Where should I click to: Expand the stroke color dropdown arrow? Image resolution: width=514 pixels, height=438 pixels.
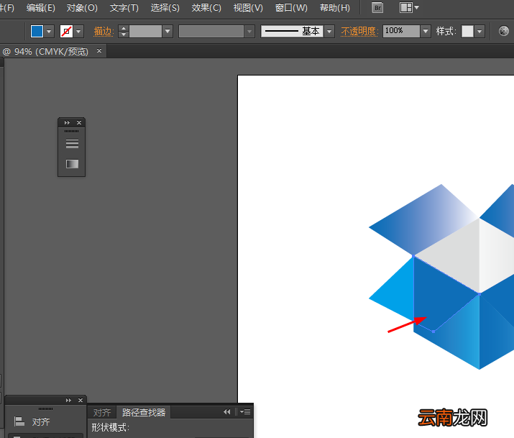coord(78,32)
